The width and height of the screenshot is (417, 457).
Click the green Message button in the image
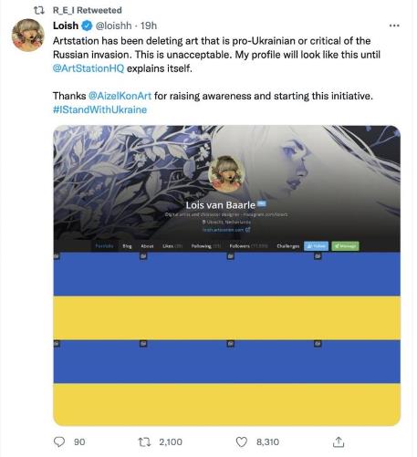(x=345, y=246)
